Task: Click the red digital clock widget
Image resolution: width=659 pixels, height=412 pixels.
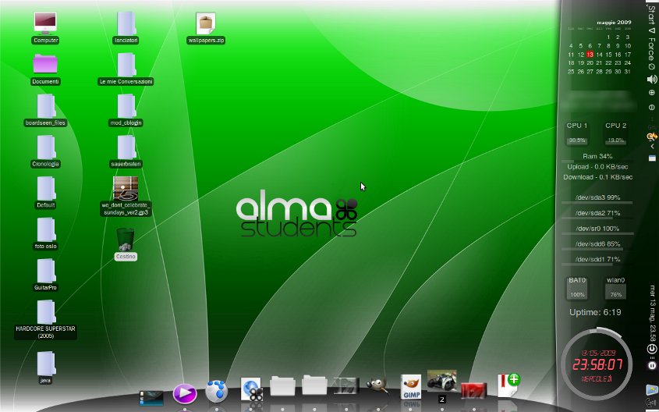Action: (x=597, y=364)
